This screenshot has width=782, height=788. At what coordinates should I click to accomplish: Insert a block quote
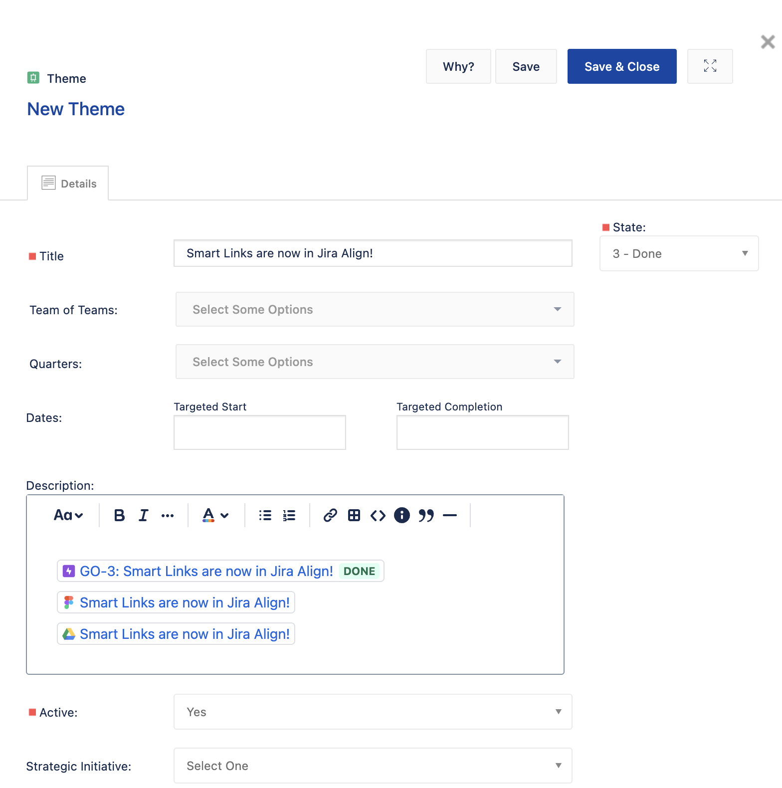[426, 515]
